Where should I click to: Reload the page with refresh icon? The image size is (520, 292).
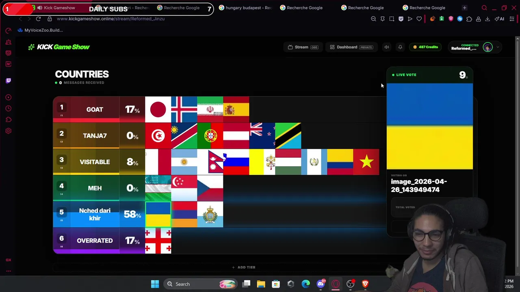38,19
